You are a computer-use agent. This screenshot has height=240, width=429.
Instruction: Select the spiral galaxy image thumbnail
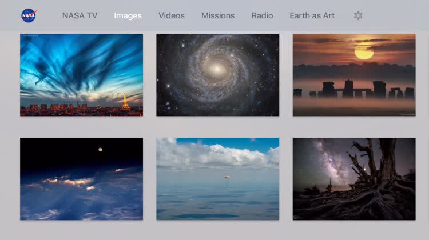[x=218, y=75]
